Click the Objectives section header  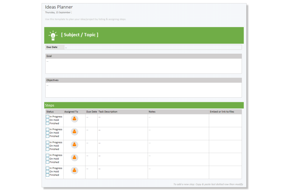click(x=143, y=80)
